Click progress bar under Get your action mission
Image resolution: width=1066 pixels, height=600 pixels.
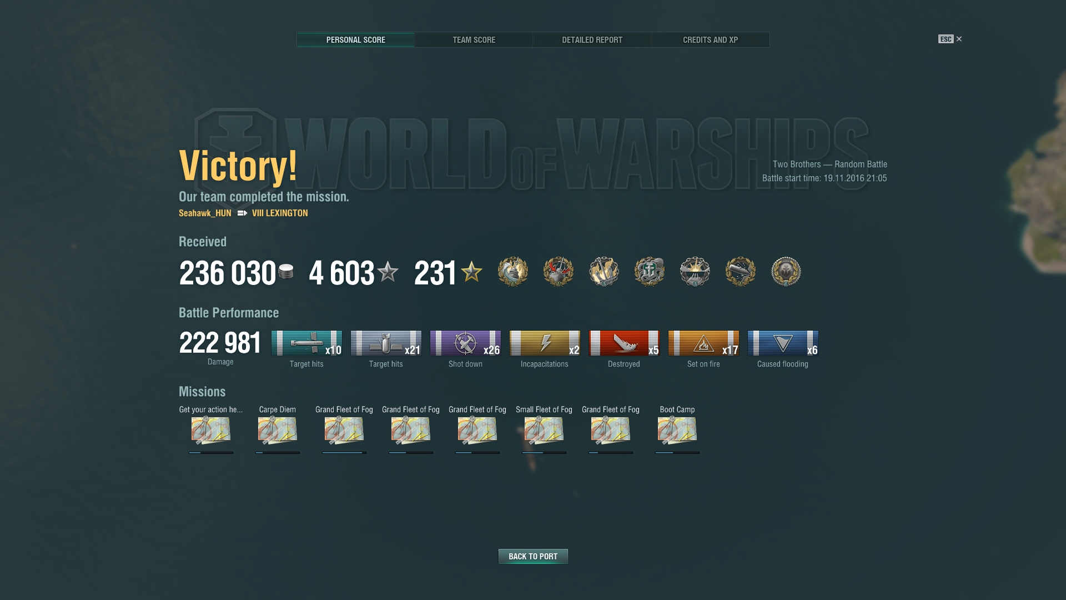coord(211,453)
